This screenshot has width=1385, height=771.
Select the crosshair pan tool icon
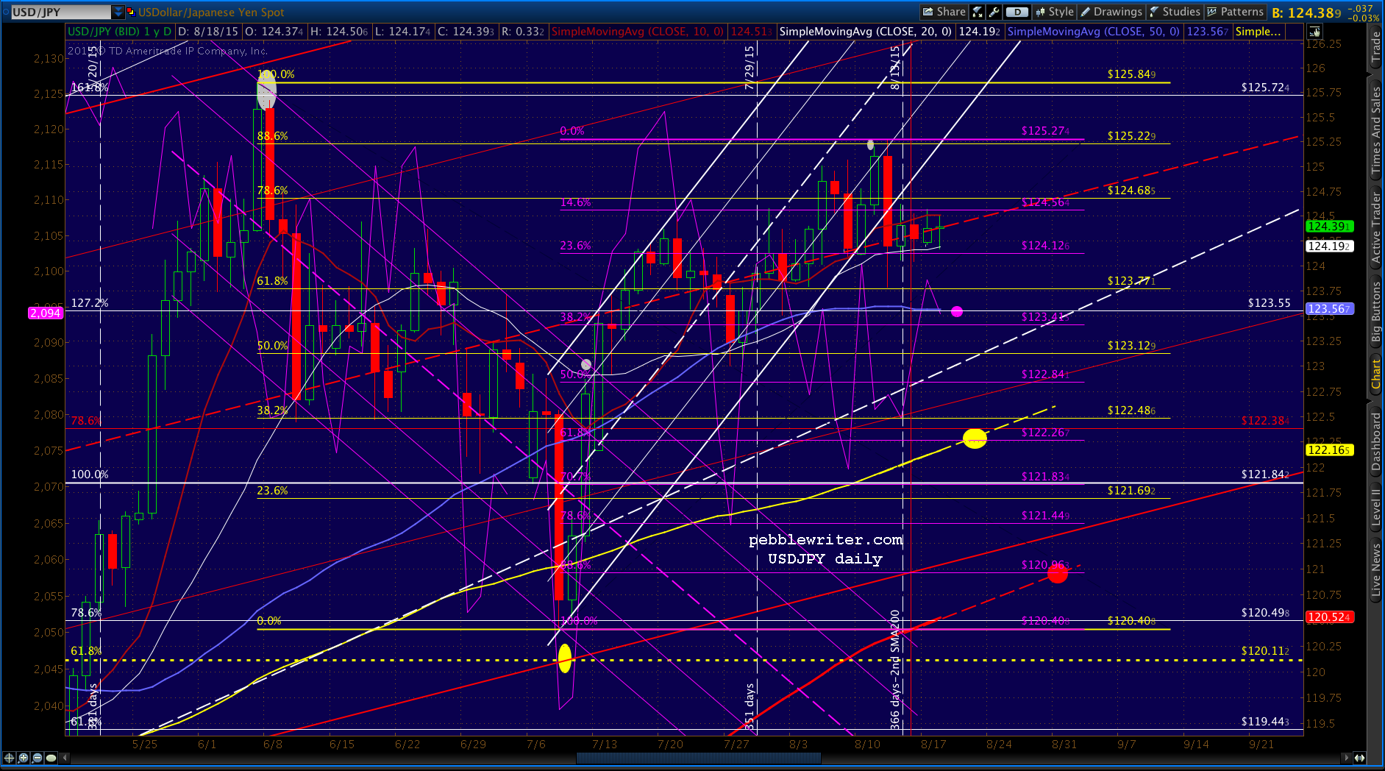point(9,758)
